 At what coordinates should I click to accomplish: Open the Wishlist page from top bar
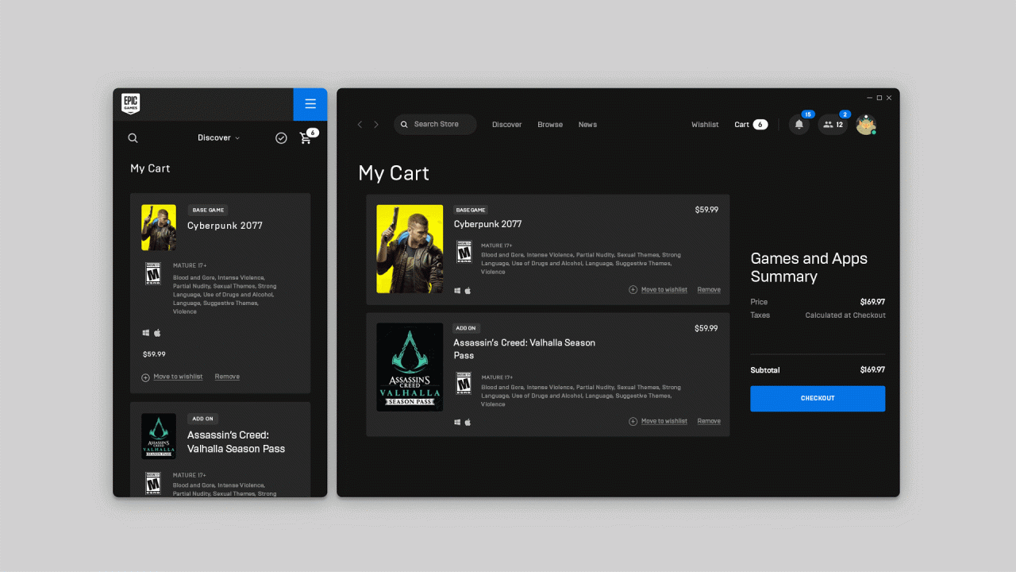click(x=705, y=125)
